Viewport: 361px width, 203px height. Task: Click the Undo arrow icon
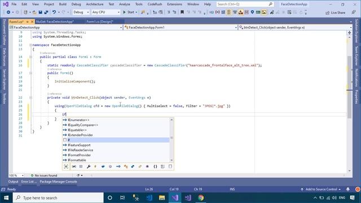pyautogui.click(x=54, y=12)
